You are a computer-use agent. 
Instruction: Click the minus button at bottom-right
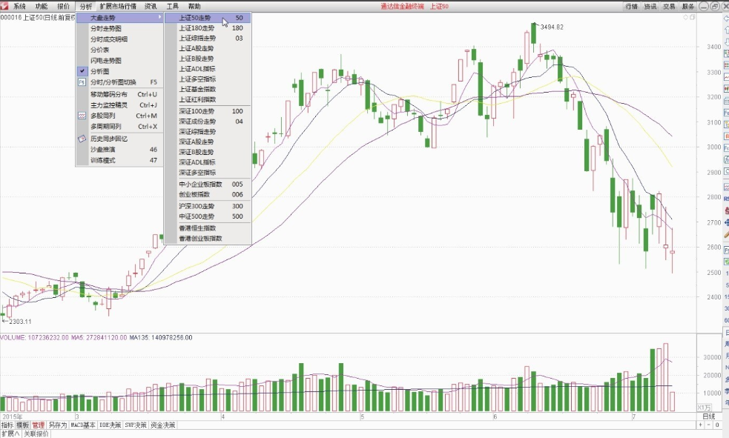710,425
